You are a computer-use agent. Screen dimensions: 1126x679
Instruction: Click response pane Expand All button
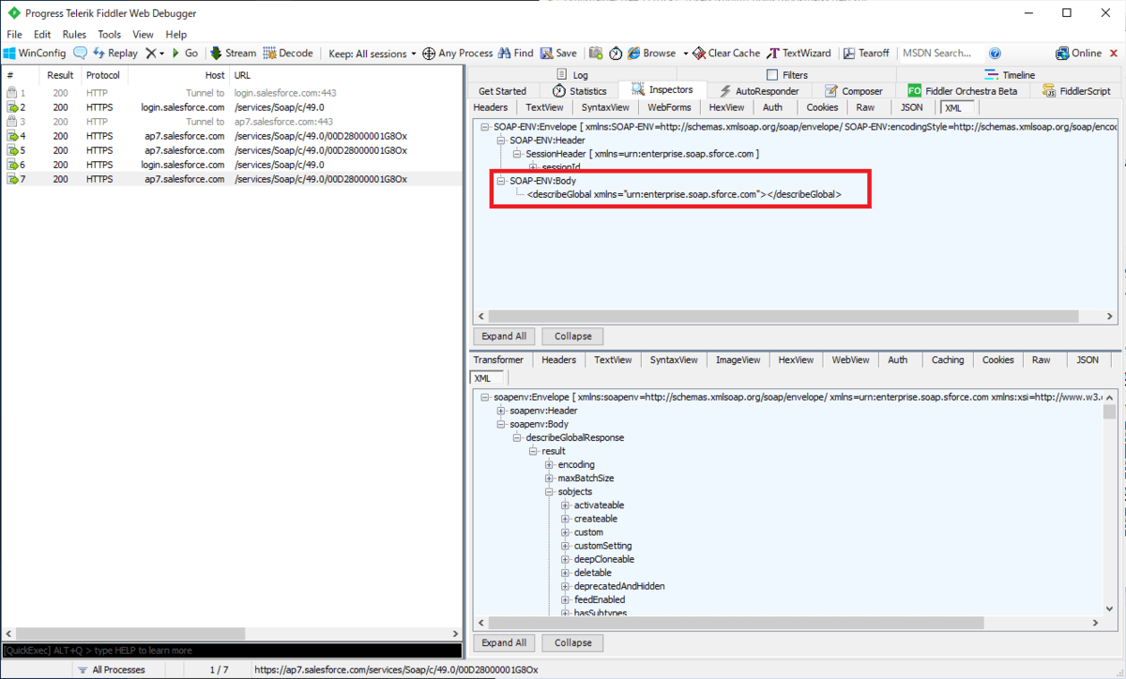[x=504, y=642]
